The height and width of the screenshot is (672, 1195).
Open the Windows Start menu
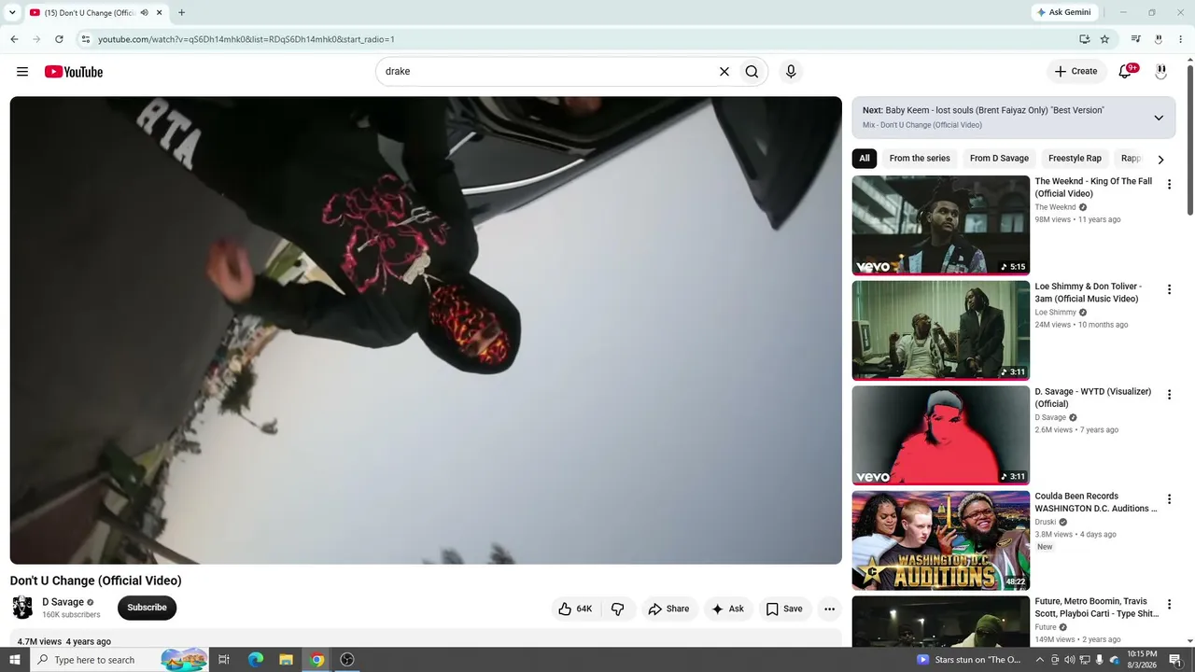15,660
